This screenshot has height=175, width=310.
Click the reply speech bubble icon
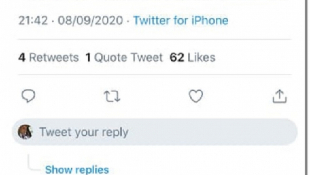point(28,96)
